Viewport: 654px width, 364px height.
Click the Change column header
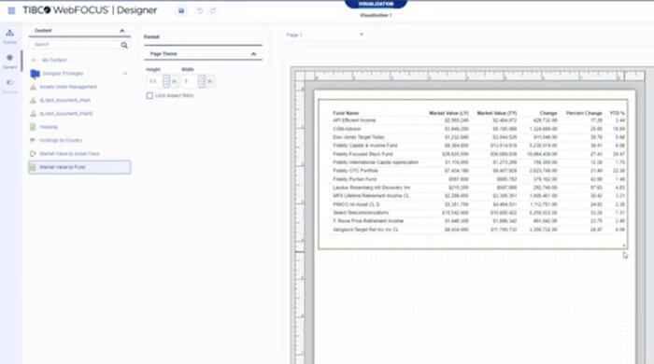548,113
